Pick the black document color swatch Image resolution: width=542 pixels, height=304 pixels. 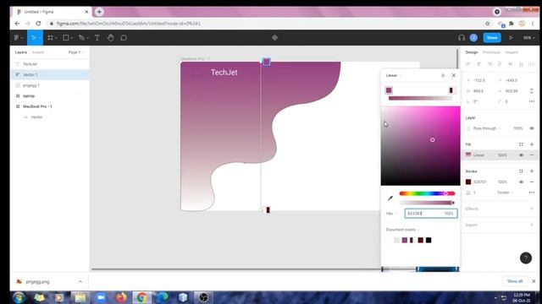(x=429, y=240)
